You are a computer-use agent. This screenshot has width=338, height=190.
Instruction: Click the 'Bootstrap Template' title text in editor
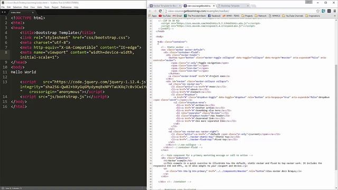[x=57, y=33]
